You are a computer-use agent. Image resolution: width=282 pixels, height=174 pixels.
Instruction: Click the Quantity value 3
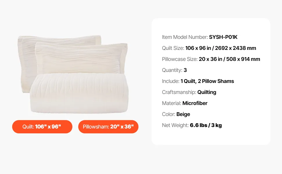tap(185, 70)
